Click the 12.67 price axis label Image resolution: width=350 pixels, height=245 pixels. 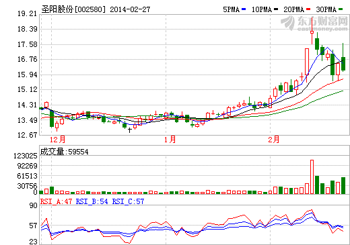tap(27, 135)
